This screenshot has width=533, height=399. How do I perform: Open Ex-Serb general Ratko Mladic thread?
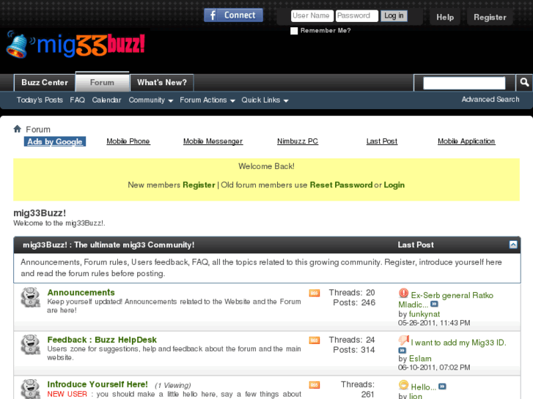(446, 300)
